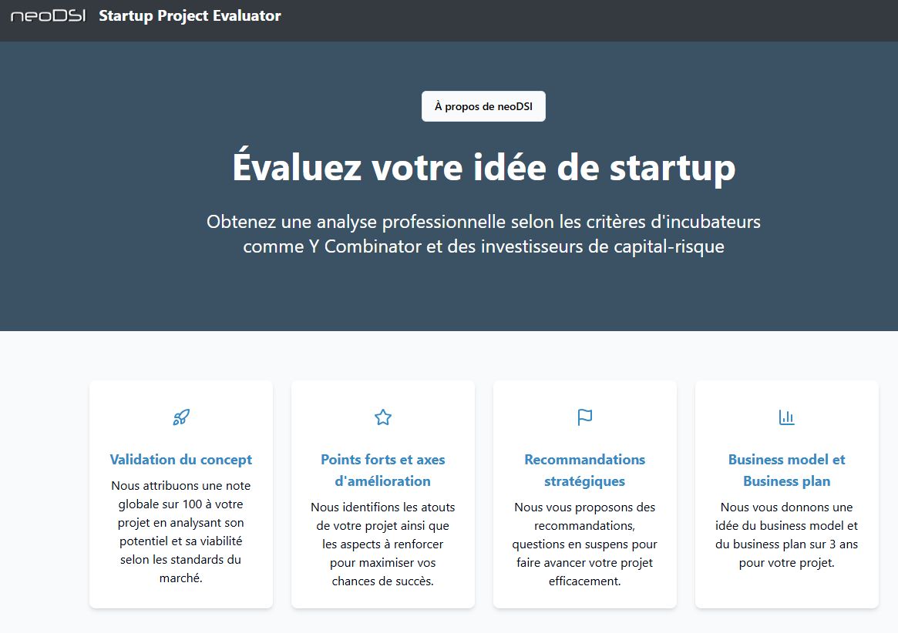Screen dimensions: 898x633
Task: Click the blank area of the blue hero banner
Action: 116,193
